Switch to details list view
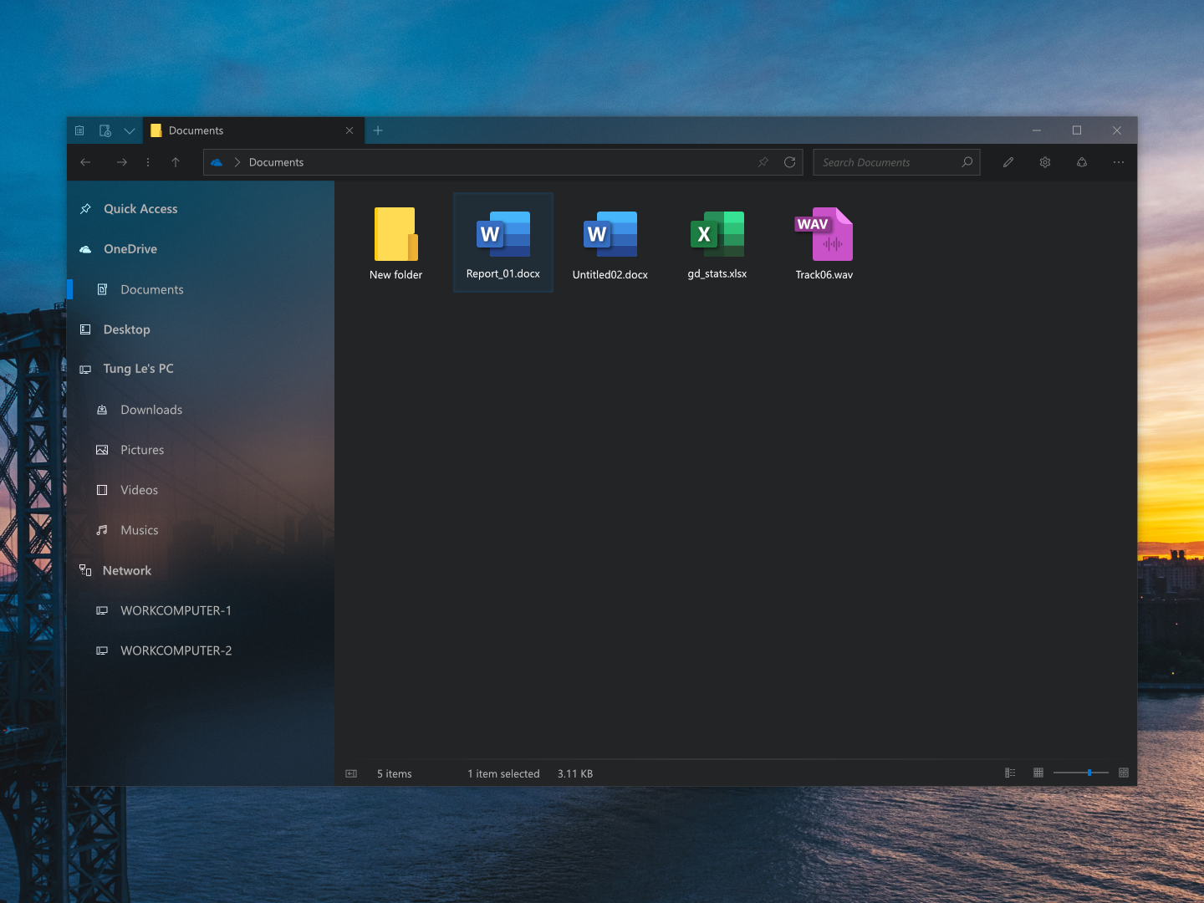Viewport: 1204px width, 903px height. (1010, 773)
